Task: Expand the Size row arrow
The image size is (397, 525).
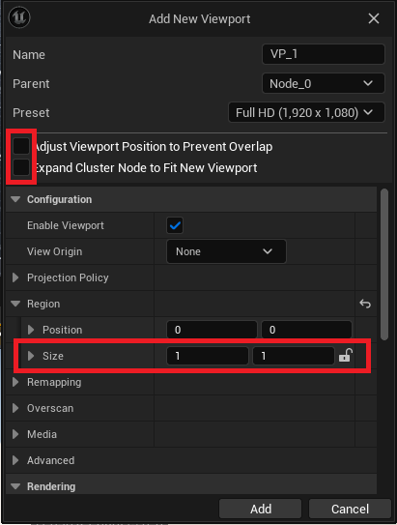Action: [31, 356]
